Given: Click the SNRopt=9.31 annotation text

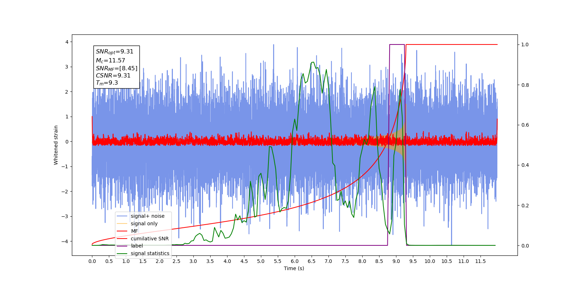Looking at the screenshot, I should [115, 52].
